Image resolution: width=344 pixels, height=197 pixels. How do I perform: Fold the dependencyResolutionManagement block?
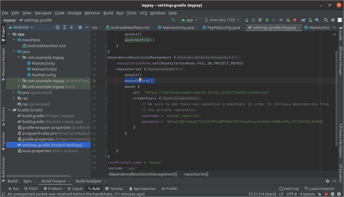click(x=106, y=58)
